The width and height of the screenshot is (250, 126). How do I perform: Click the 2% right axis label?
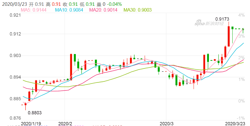point(241,58)
